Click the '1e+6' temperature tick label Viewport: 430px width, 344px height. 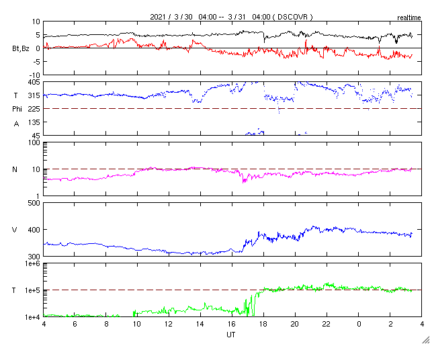32,263
